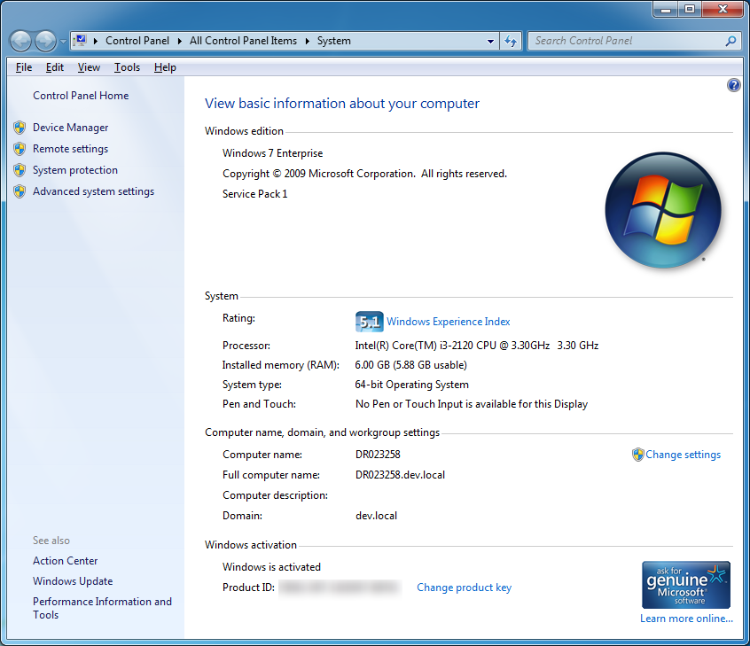Click the Search Control Panel field
750x646 pixels.
(626, 41)
